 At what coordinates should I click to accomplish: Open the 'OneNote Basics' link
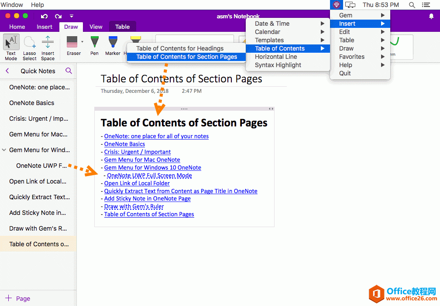pos(124,144)
